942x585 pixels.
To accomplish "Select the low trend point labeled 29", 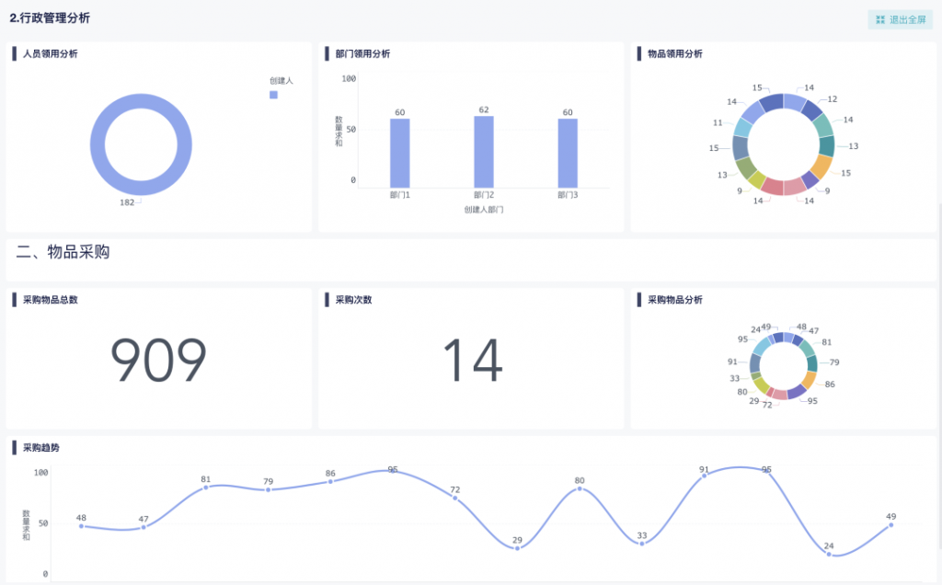I will tap(517, 548).
